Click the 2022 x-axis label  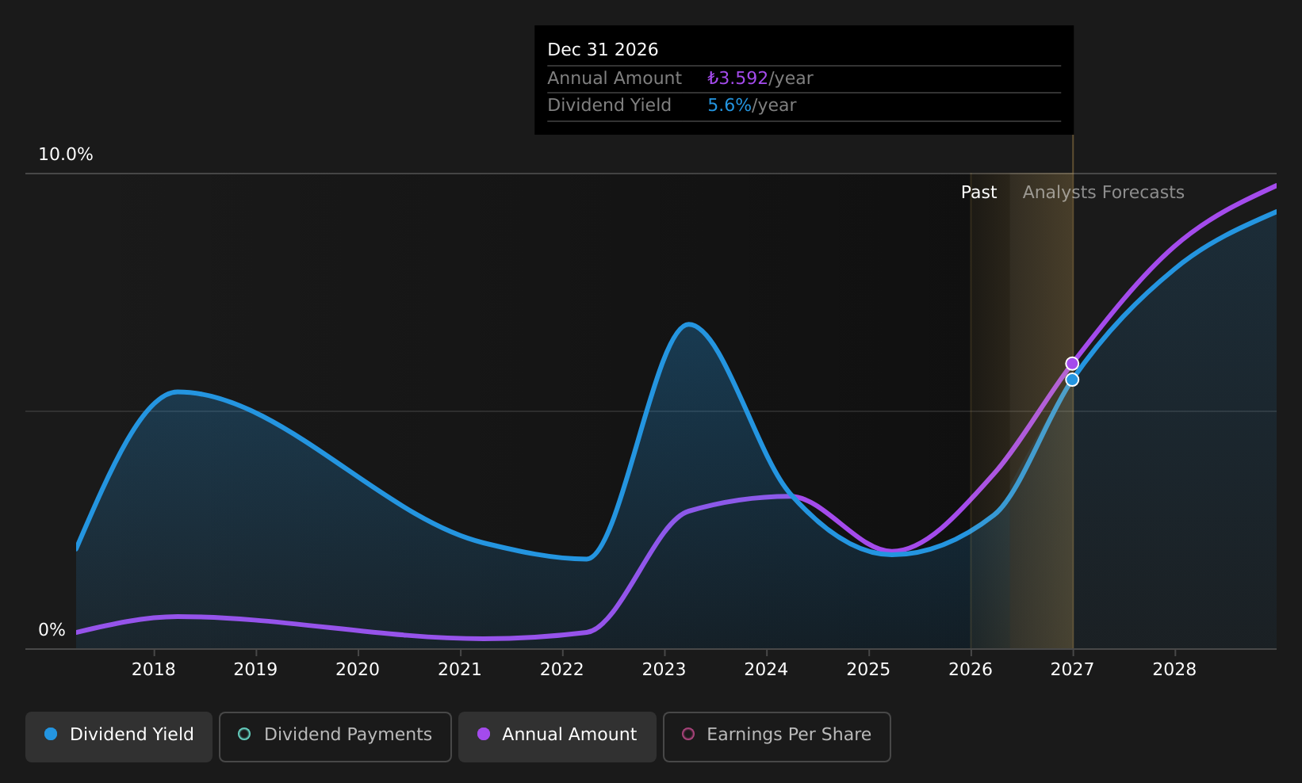[562, 670]
